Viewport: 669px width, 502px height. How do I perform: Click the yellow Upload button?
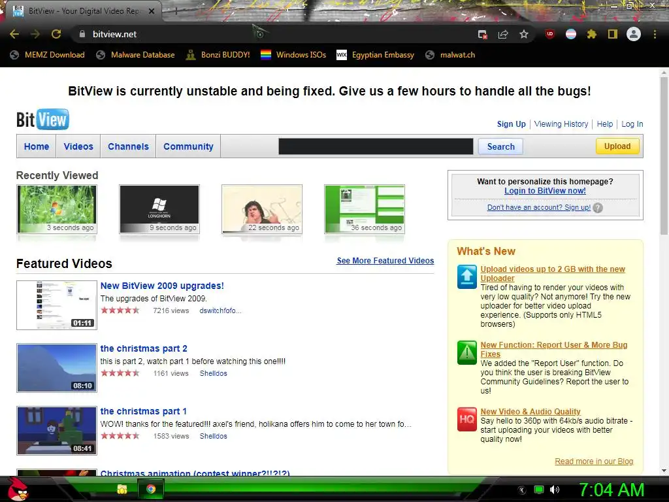pyautogui.click(x=617, y=146)
